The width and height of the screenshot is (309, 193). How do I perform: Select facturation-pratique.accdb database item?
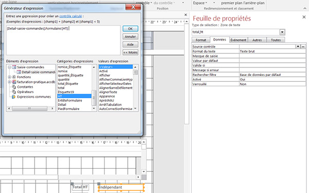pyautogui.click(x=36, y=82)
